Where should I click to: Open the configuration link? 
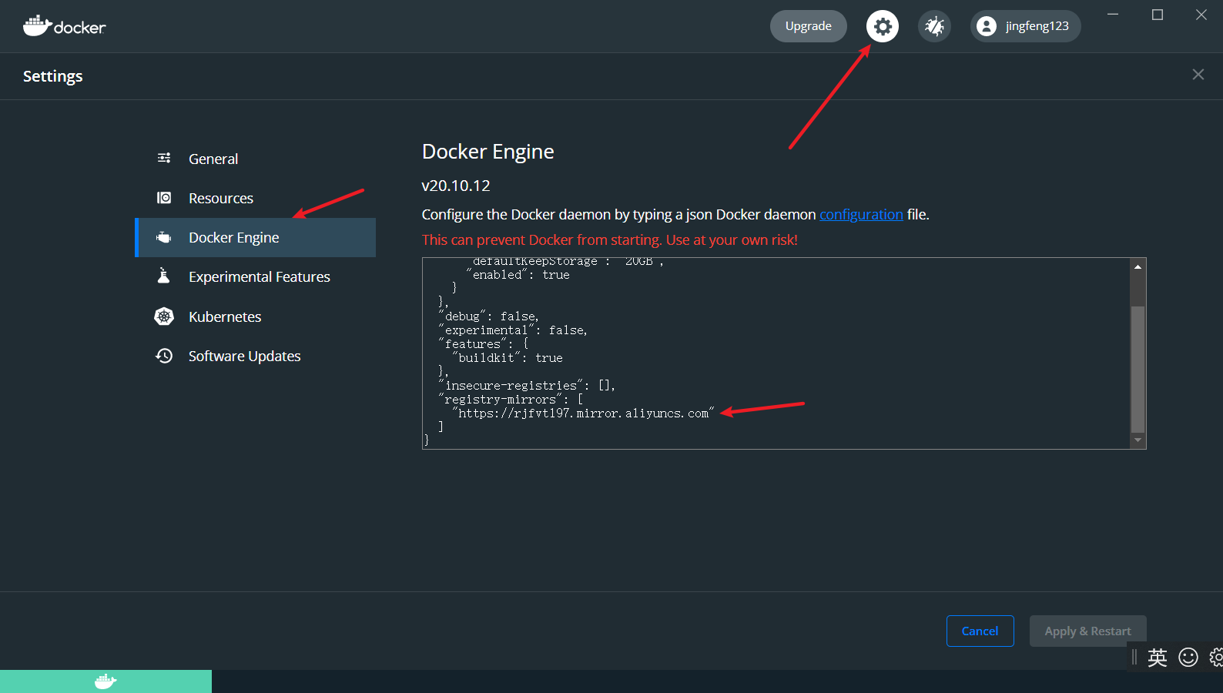point(861,214)
